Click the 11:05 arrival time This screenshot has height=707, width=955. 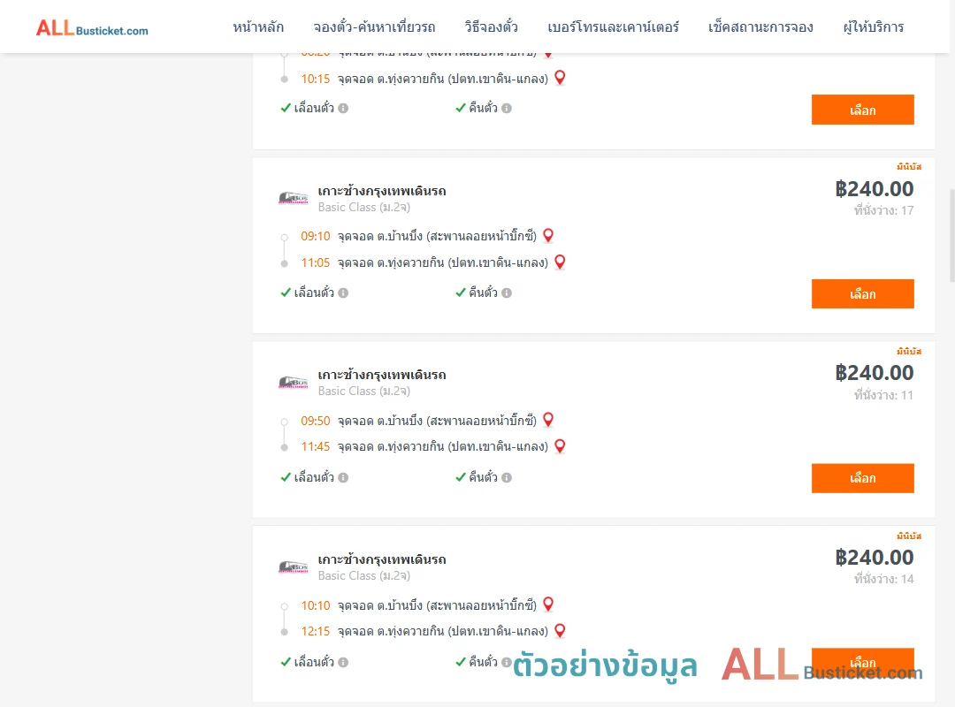(316, 262)
